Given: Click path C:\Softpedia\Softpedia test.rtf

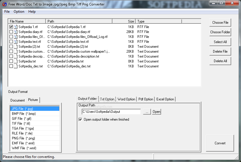Looking at the screenshot, I should (68, 42).
